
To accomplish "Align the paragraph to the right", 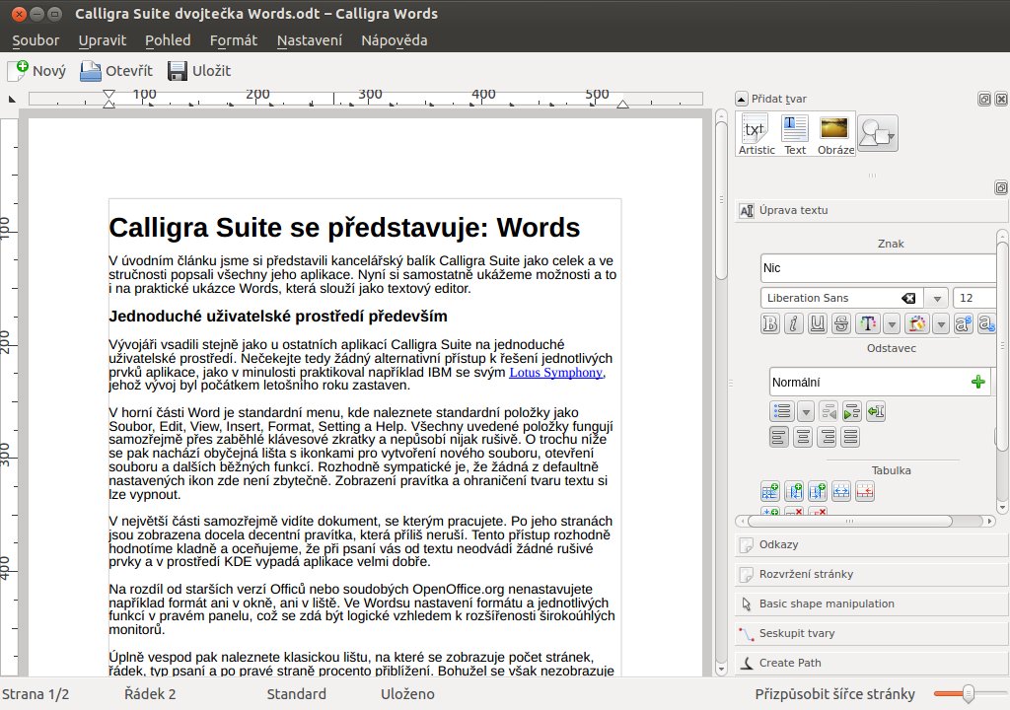I will tap(828, 438).
